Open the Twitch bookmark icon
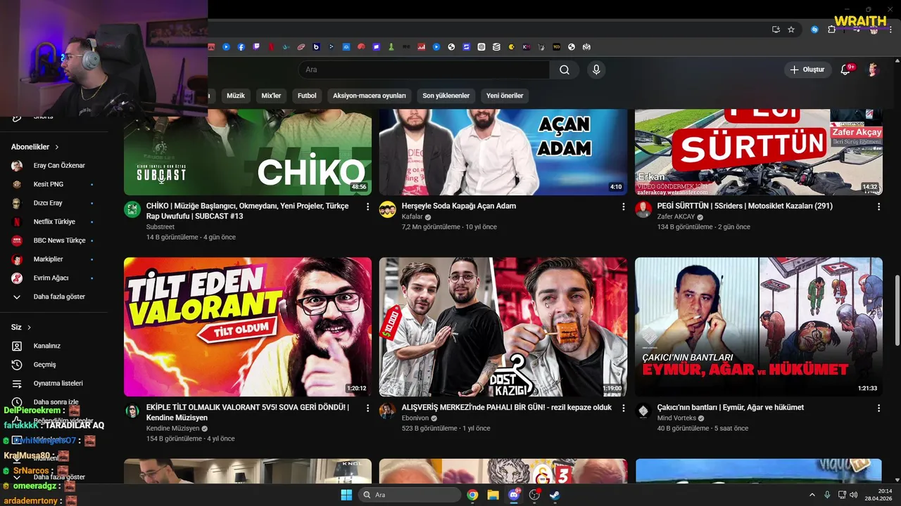This screenshot has height=506, width=901. tap(256, 47)
